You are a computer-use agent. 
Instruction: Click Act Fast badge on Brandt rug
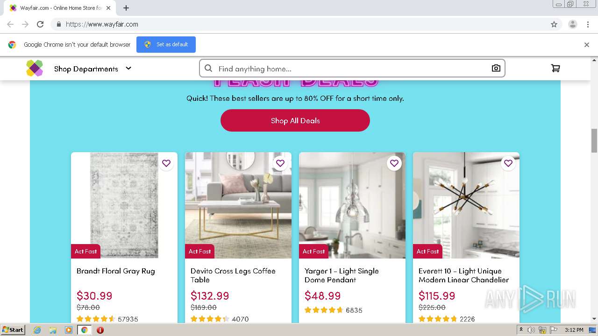85,251
